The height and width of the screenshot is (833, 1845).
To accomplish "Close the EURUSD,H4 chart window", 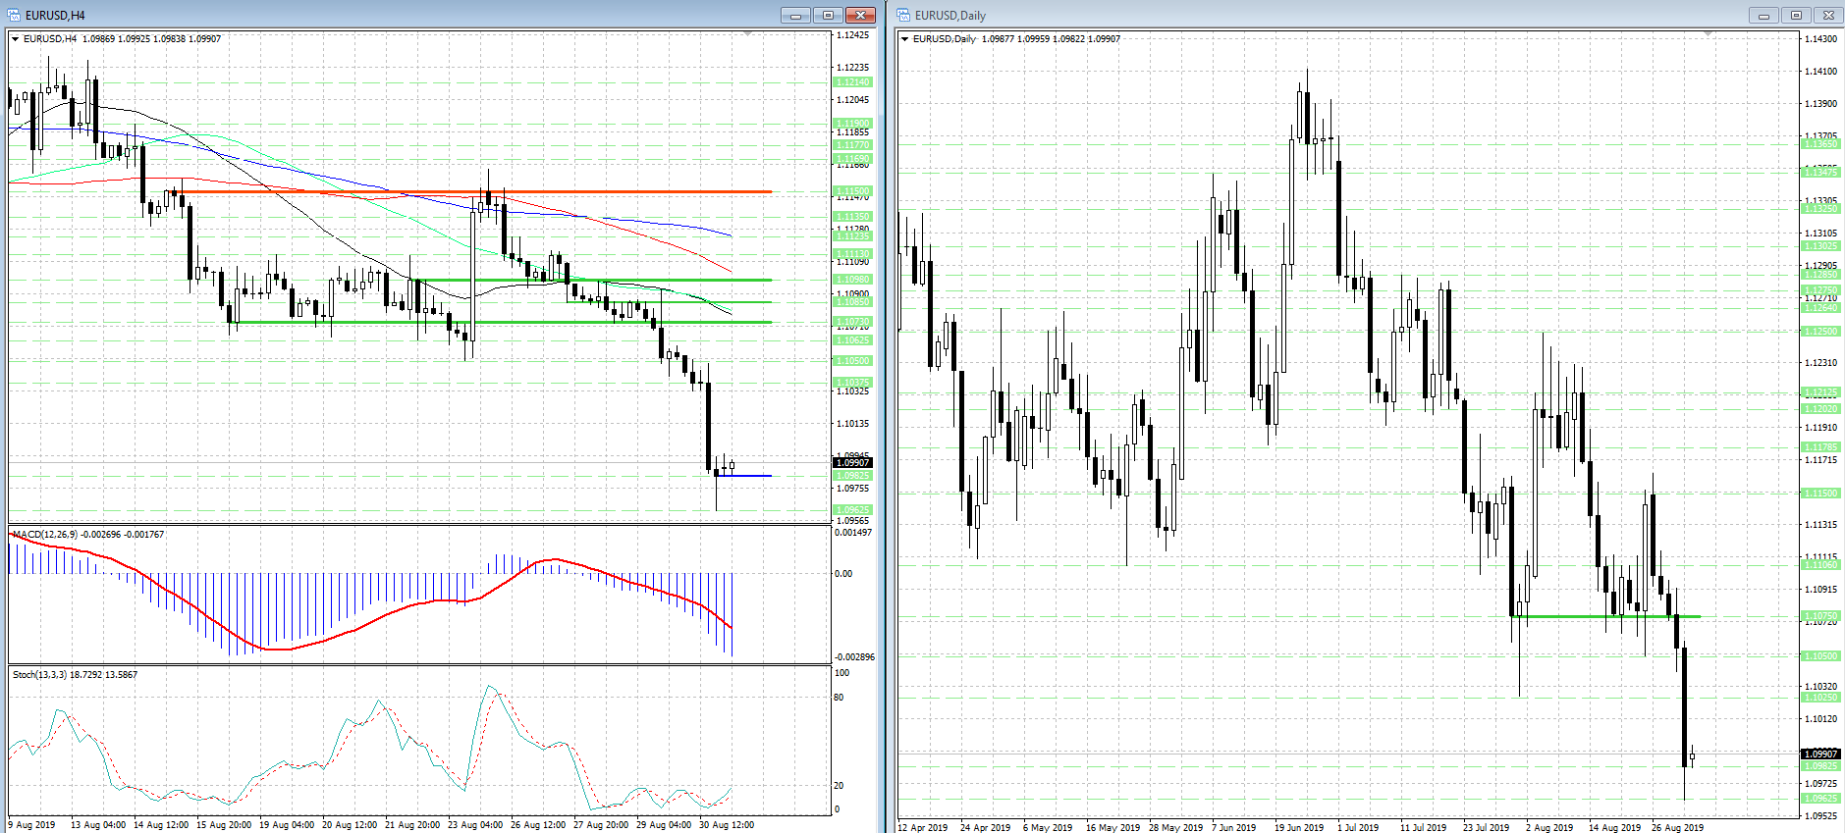I will click(x=860, y=15).
